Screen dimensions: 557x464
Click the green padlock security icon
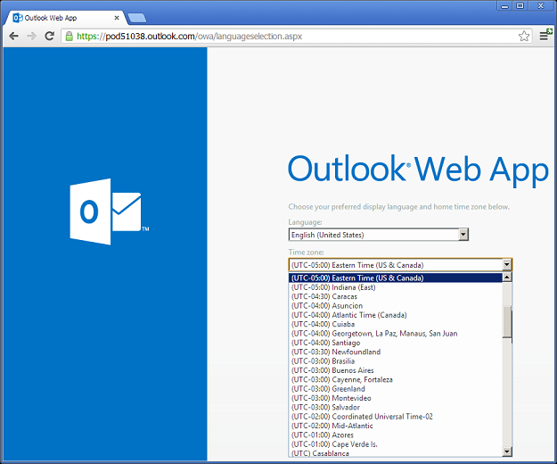[70, 36]
